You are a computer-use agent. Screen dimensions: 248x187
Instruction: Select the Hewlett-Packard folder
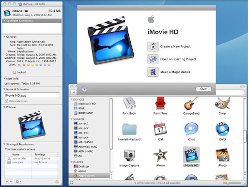(x=129, y=129)
